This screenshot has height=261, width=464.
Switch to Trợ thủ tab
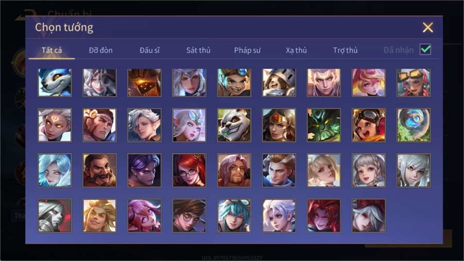click(x=345, y=51)
